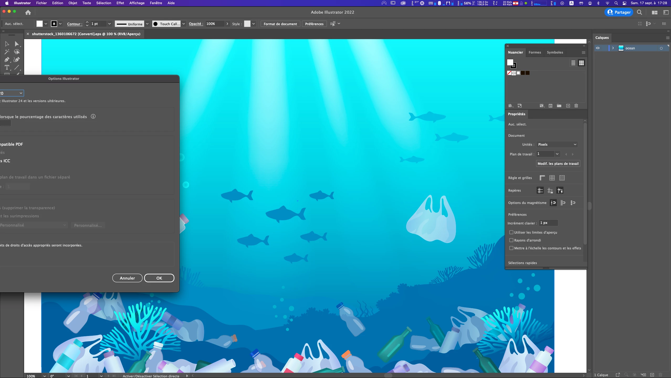Open the Unités Pixels dropdown
Image resolution: width=671 pixels, height=378 pixels.
(557, 144)
